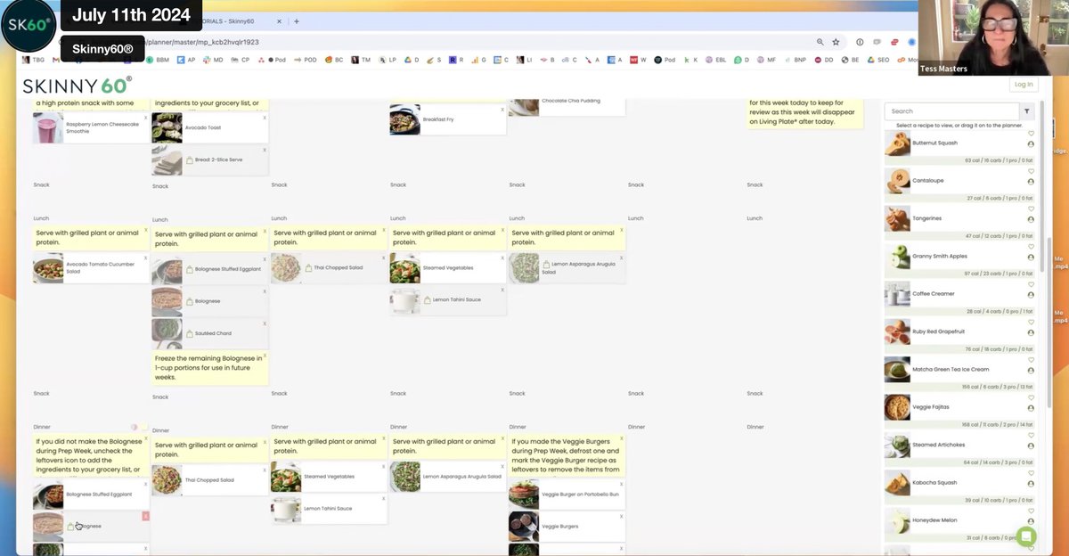This screenshot has width=1069, height=556.
Task: Click the person icon for Cantaloupe
Action: tap(1031, 182)
